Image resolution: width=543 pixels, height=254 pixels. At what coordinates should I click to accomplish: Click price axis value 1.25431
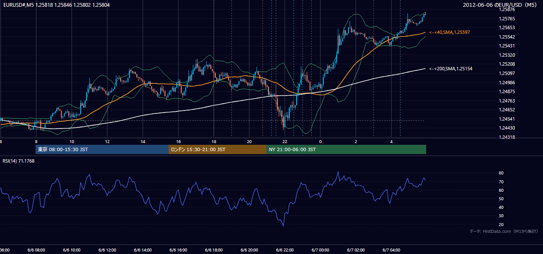point(507,46)
